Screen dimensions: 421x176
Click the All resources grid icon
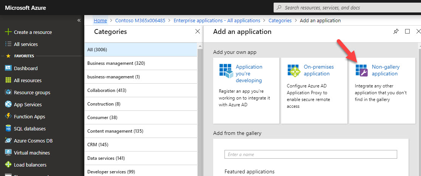(8, 80)
